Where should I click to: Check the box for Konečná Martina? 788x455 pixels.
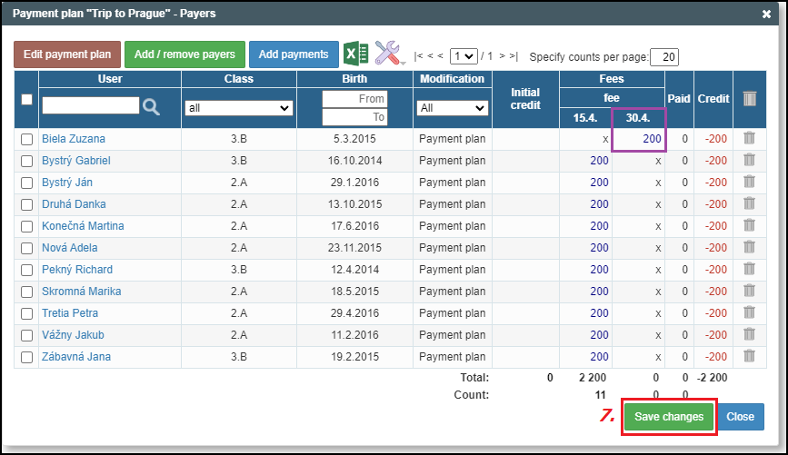click(26, 226)
